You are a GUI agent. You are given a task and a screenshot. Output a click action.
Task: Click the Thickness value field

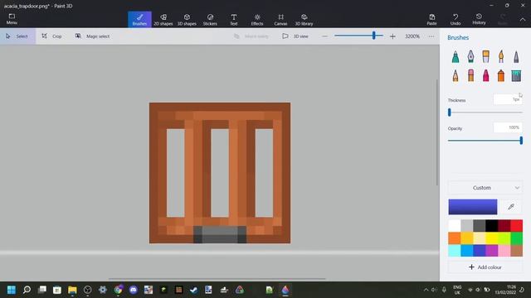coord(508,99)
